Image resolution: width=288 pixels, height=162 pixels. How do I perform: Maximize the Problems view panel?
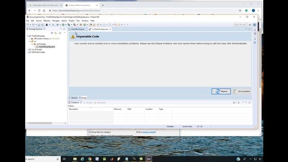249,103
